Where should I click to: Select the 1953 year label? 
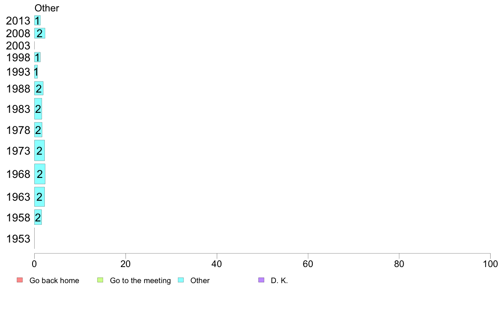pyautogui.click(x=18, y=239)
